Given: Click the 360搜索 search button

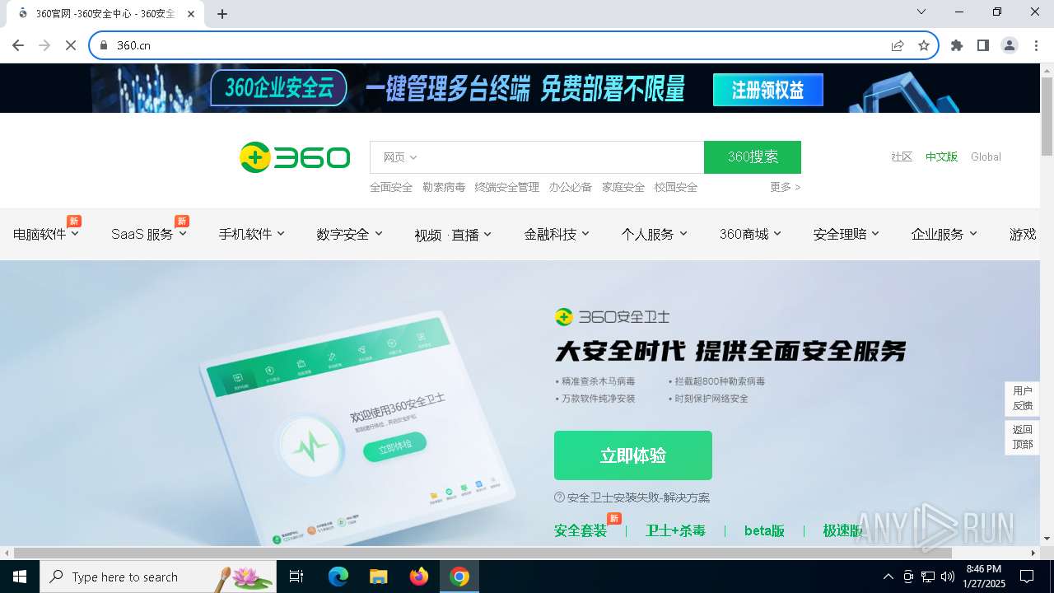Looking at the screenshot, I should tap(753, 157).
